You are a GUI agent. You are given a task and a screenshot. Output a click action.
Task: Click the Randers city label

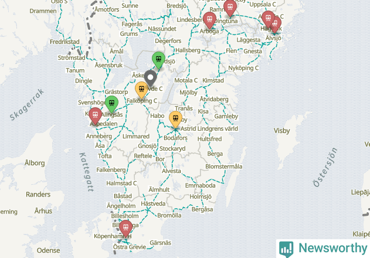(38, 195)
